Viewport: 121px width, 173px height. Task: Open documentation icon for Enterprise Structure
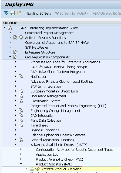[15, 52]
